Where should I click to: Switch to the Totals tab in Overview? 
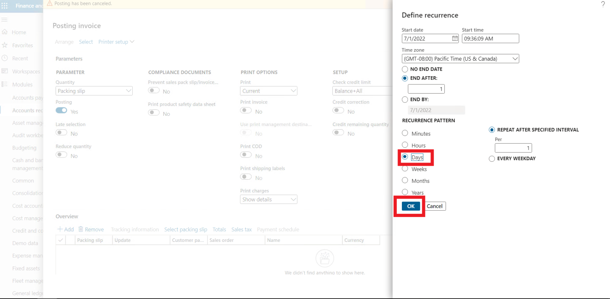[x=219, y=229]
